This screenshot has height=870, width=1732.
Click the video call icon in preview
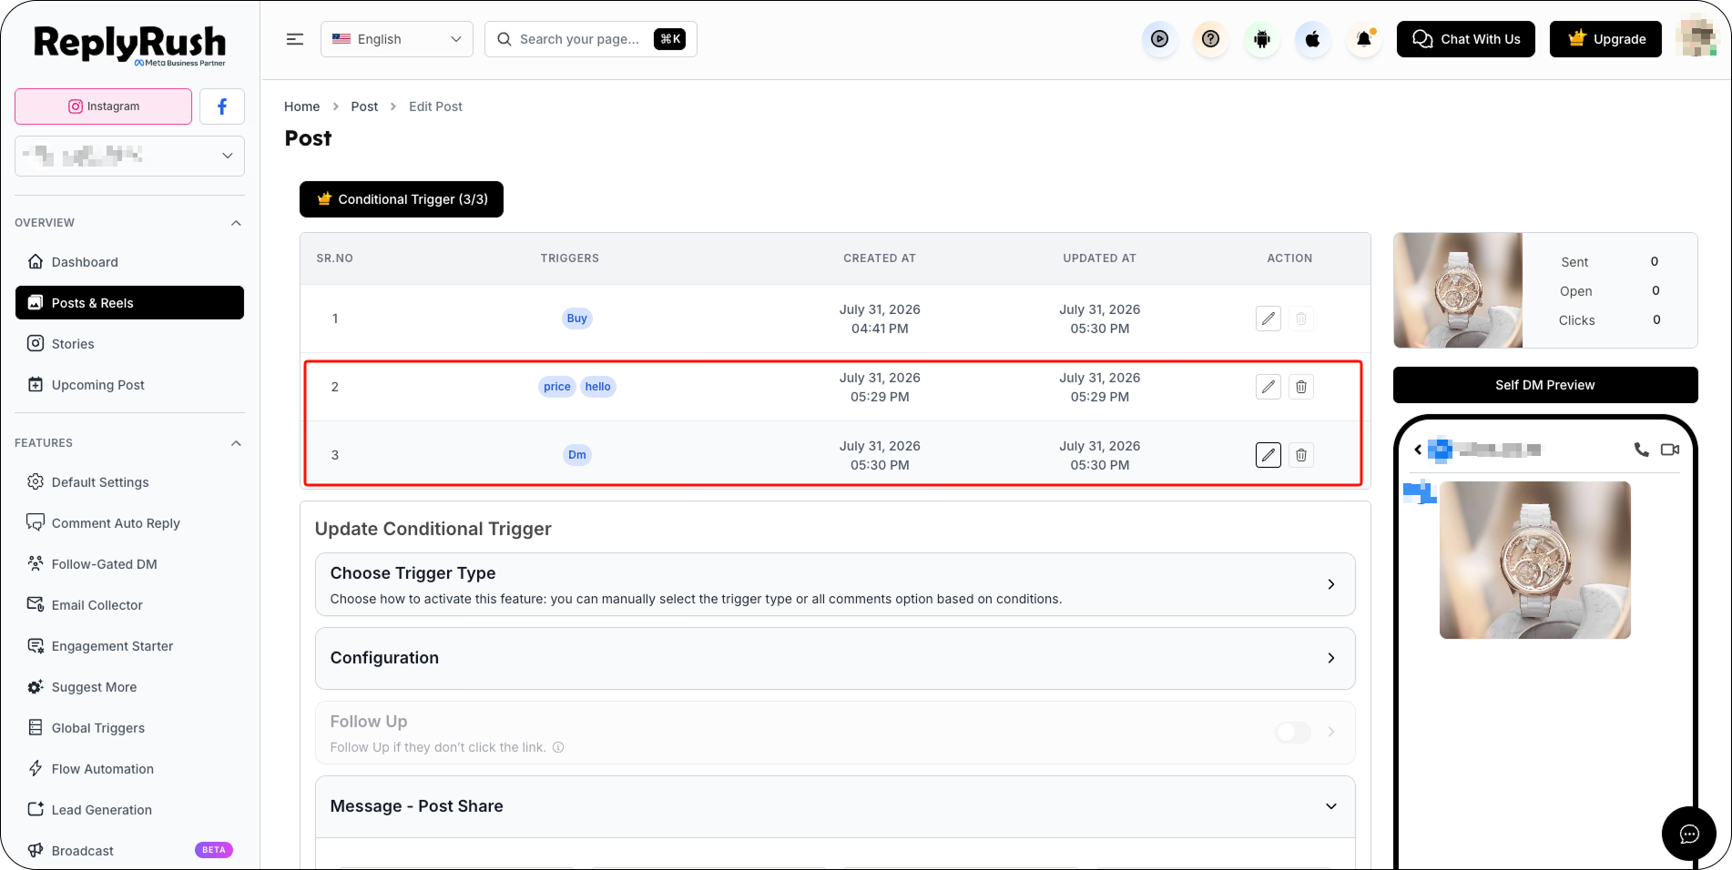coord(1670,450)
